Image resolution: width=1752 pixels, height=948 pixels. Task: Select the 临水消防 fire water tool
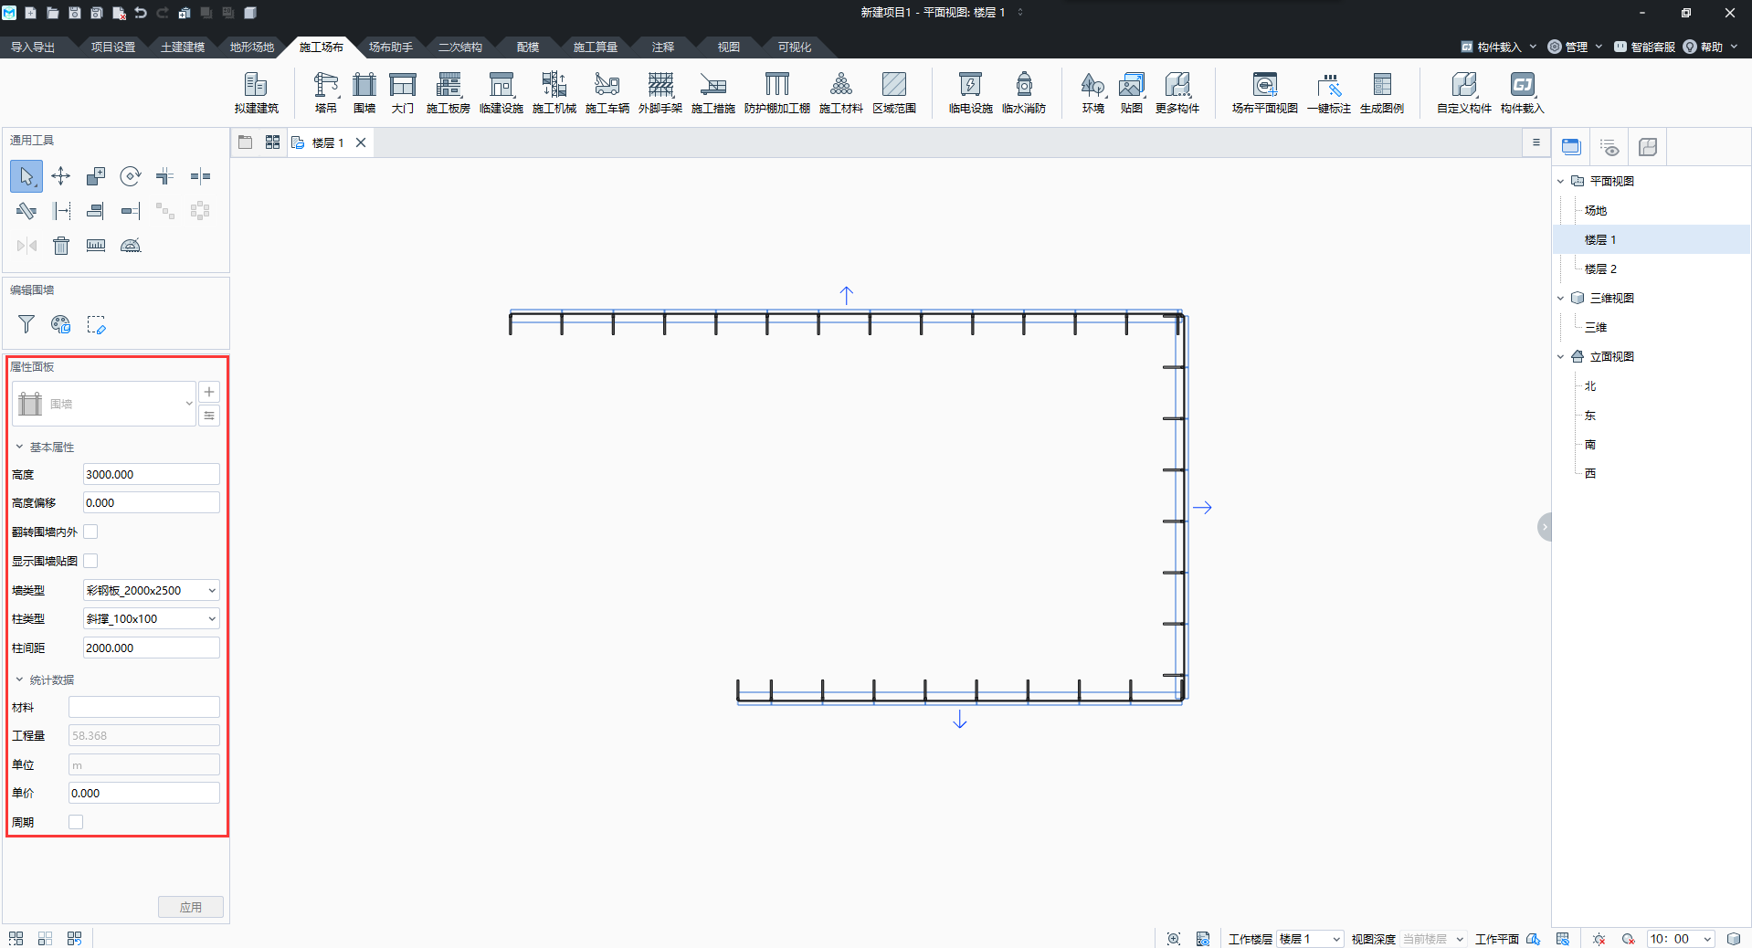tap(1023, 92)
